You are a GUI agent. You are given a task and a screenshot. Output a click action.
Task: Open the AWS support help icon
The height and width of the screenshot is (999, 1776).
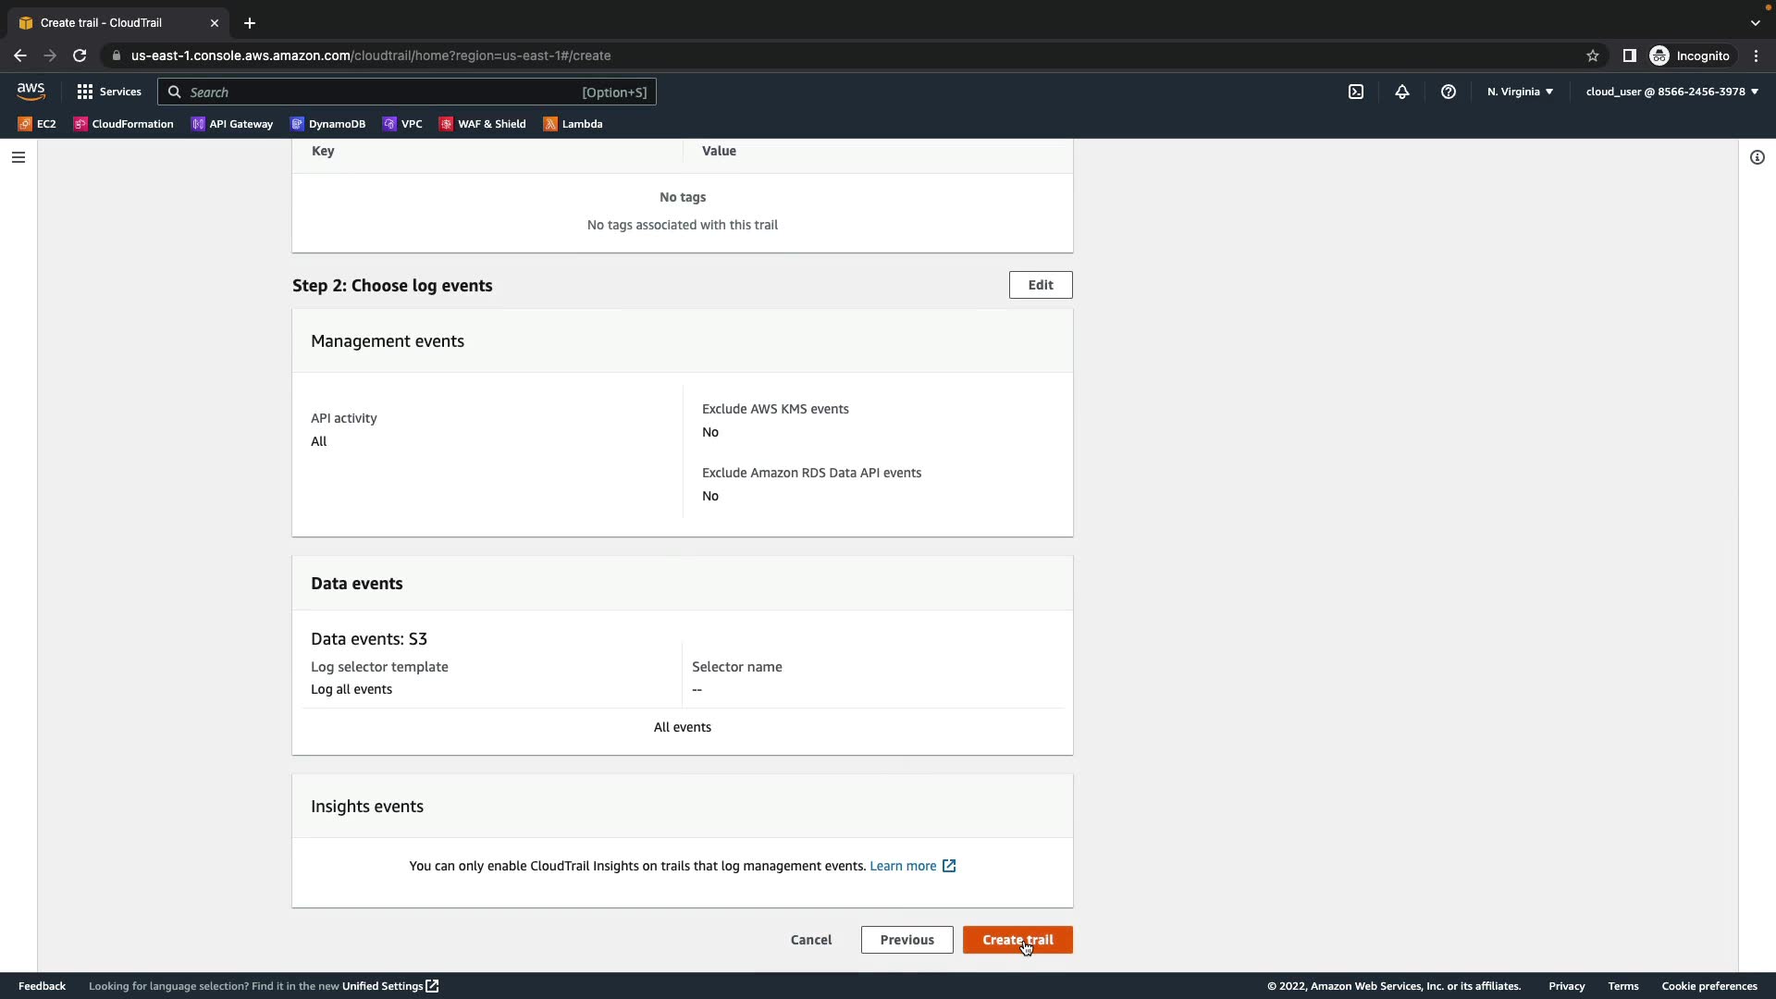pos(1449,92)
